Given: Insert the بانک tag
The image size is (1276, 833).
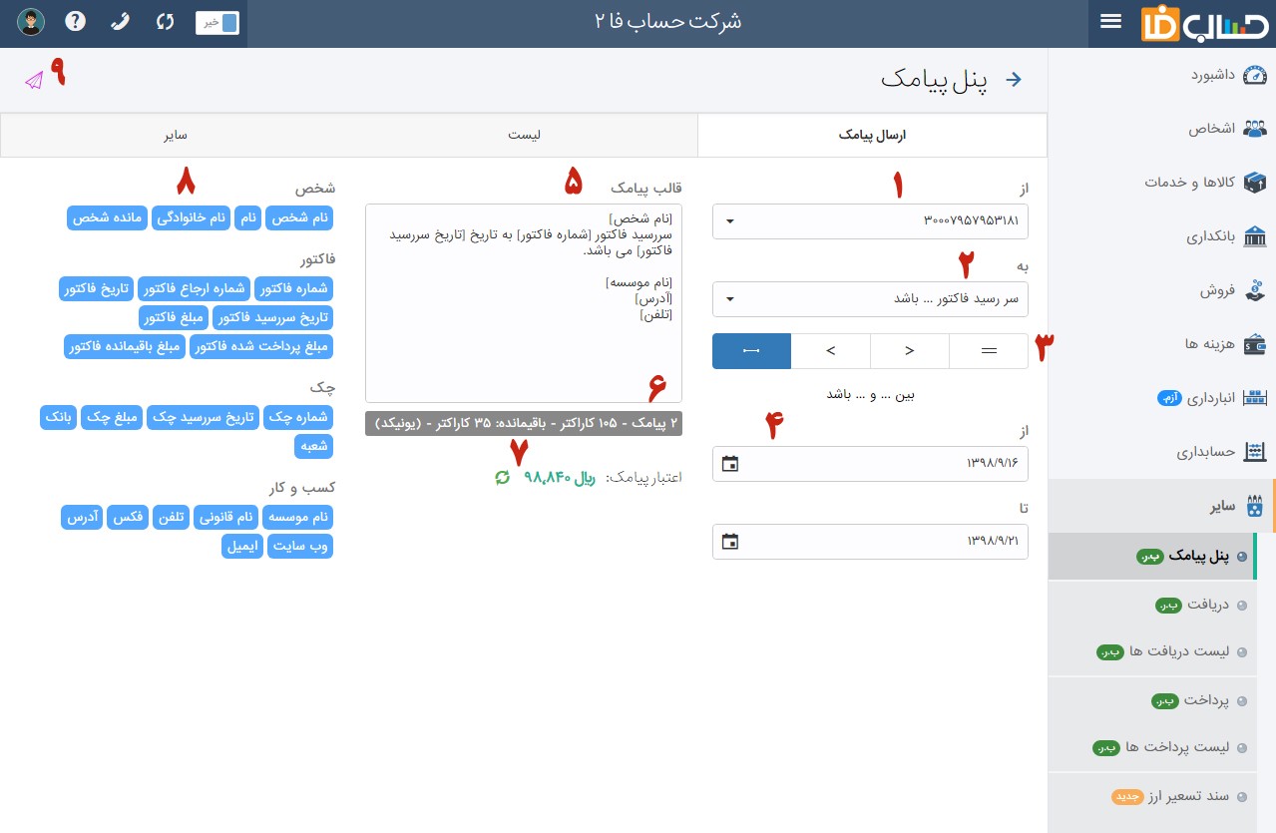Looking at the screenshot, I should [x=58, y=417].
